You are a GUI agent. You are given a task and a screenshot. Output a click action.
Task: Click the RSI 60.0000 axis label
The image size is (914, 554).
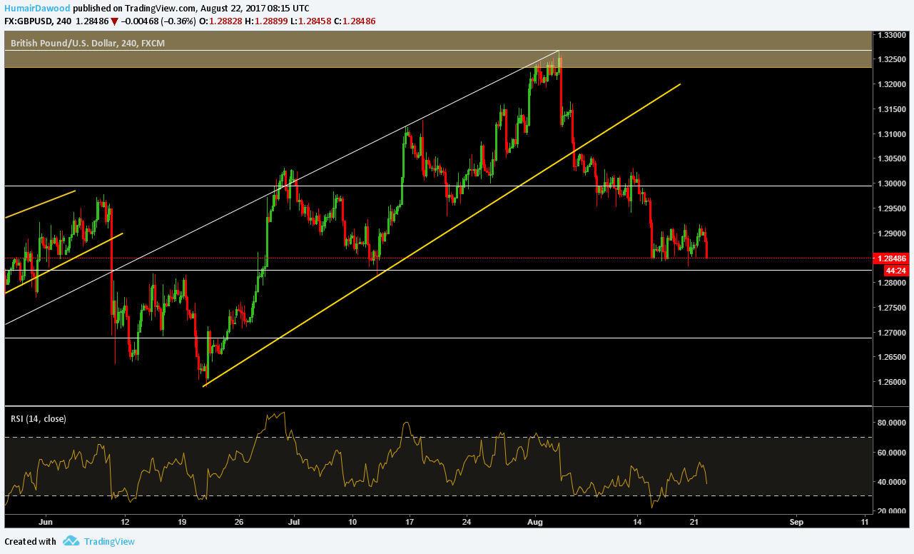(892, 452)
